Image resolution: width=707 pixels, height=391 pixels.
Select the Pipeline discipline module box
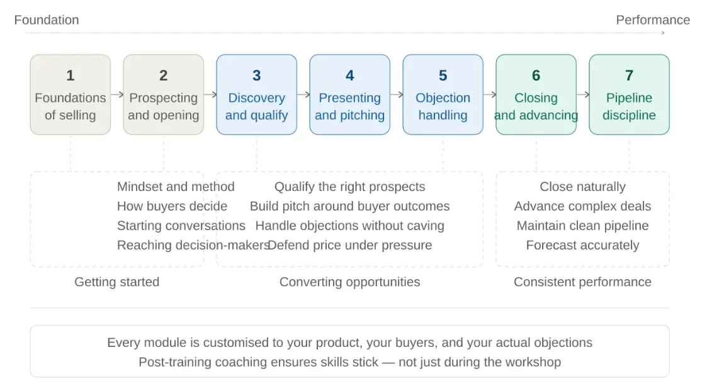(629, 94)
